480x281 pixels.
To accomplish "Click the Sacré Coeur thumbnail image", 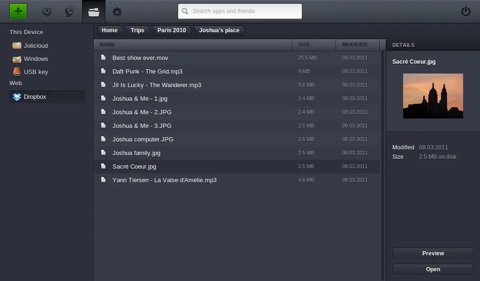I will (x=433, y=96).
